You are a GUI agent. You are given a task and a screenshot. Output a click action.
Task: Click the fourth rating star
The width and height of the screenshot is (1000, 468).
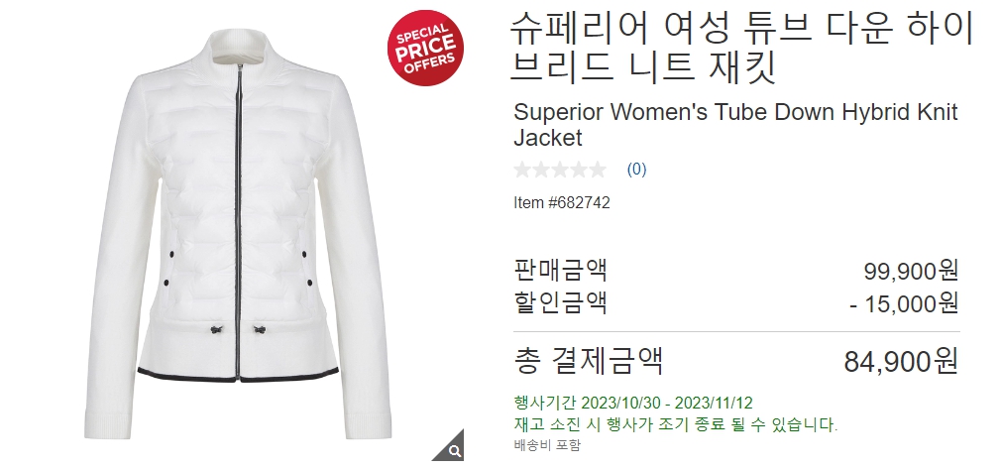pyautogui.click(x=579, y=170)
